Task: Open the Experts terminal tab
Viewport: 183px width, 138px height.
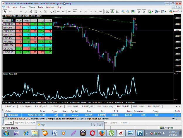Action: pos(114,123)
